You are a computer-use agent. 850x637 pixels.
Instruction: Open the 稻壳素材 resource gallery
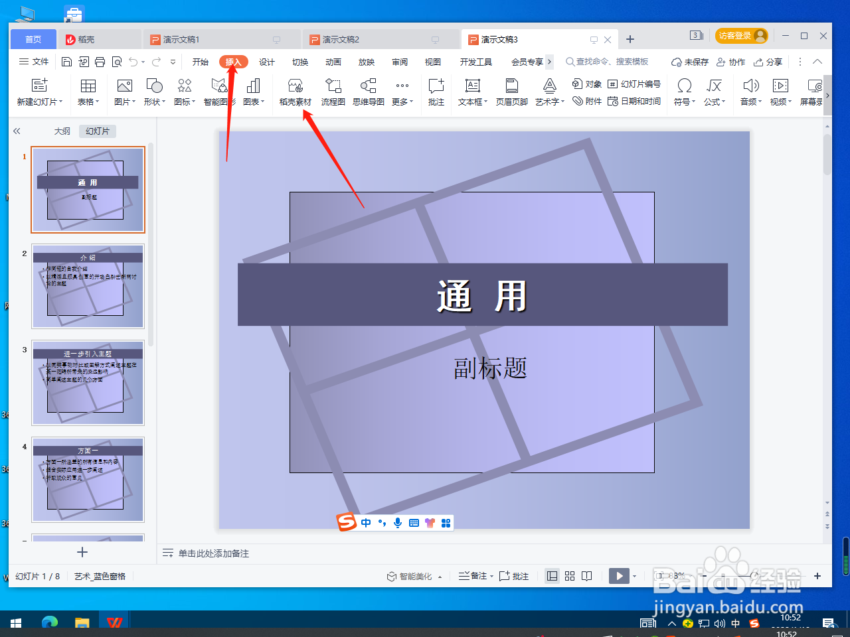(x=294, y=93)
